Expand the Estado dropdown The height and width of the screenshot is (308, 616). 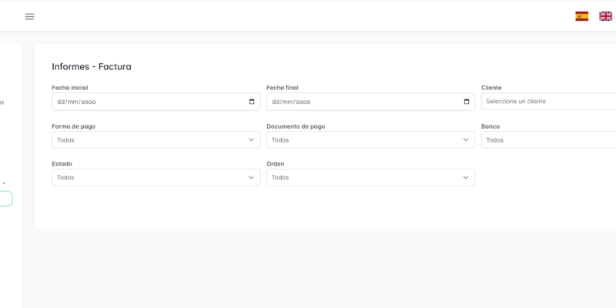click(156, 177)
